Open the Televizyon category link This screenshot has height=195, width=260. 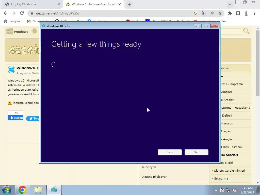149,167
